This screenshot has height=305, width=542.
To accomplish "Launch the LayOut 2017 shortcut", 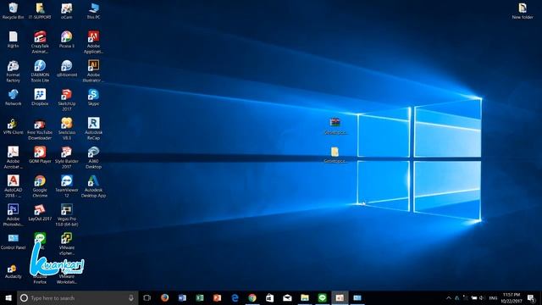I will coord(40,213).
